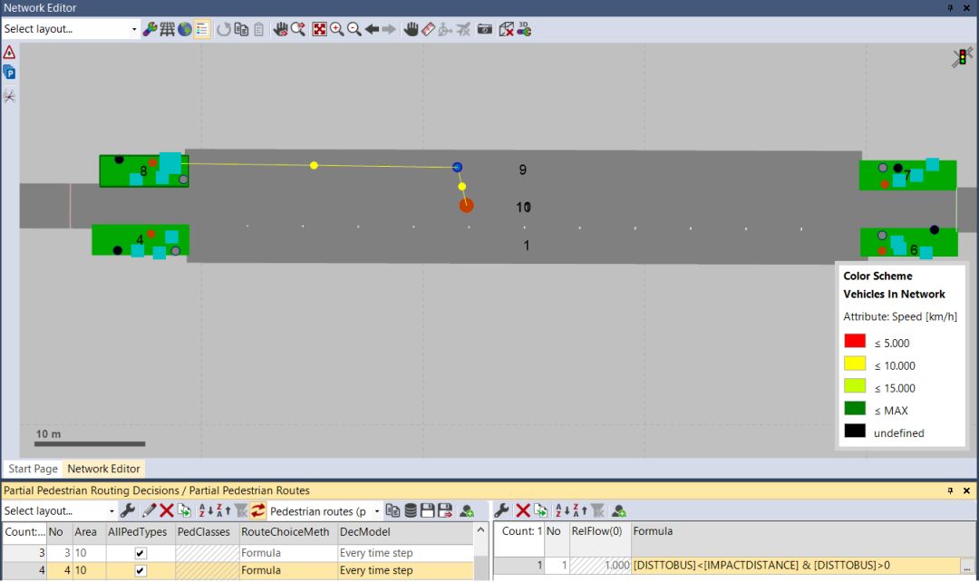This screenshot has width=979, height=582.
Task: Toggle the background map globe icon
Action: [x=185, y=29]
